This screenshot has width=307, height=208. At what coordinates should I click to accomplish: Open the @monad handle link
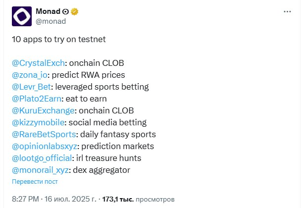[x=51, y=21]
